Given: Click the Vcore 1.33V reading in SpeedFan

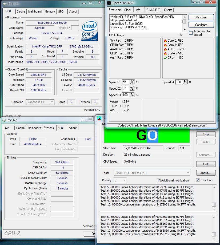Looking at the screenshot, I should tap(119, 102).
